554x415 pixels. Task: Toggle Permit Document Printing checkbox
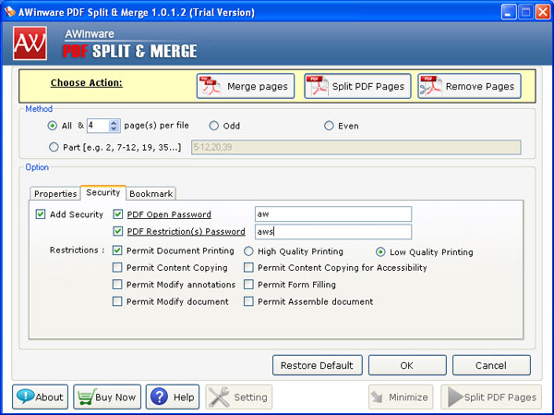coord(117,250)
